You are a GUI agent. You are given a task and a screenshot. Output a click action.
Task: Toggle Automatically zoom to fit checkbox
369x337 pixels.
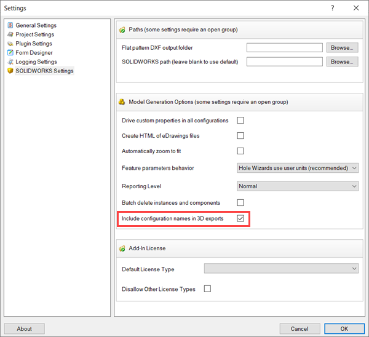click(x=241, y=151)
